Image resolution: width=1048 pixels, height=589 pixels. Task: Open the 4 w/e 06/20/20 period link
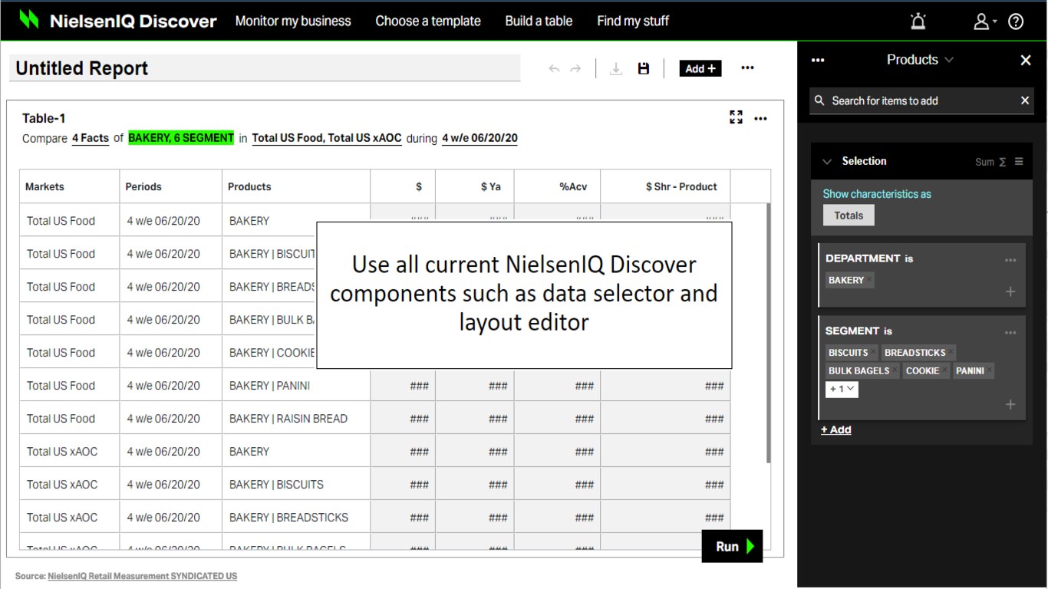[x=480, y=139]
